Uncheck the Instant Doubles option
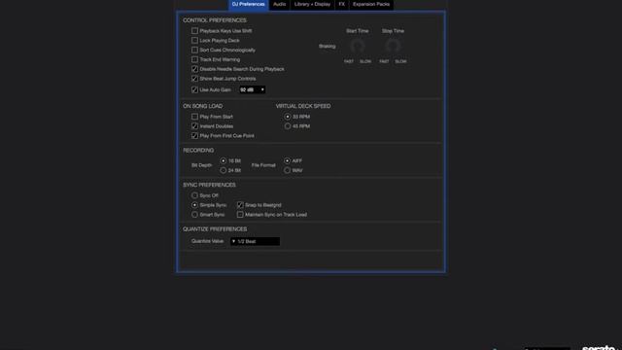This screenshot has height=350, width=622. click(194, 126)
